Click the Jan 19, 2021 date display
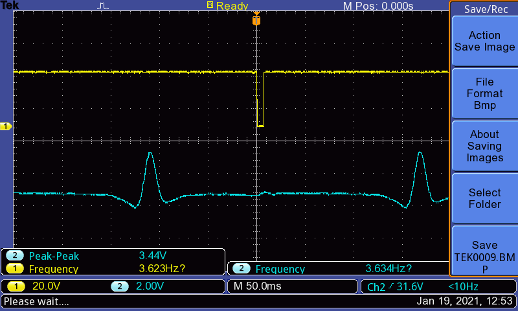518x311 pixels. pos(465,301)
